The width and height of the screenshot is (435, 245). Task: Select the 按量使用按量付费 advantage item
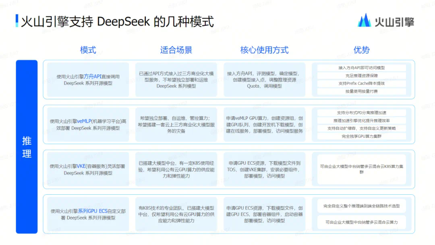(x=361, y=91)
